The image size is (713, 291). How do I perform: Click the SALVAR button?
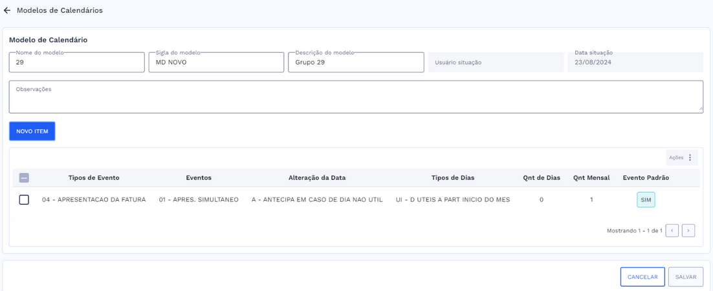click(x=685, y=277)
